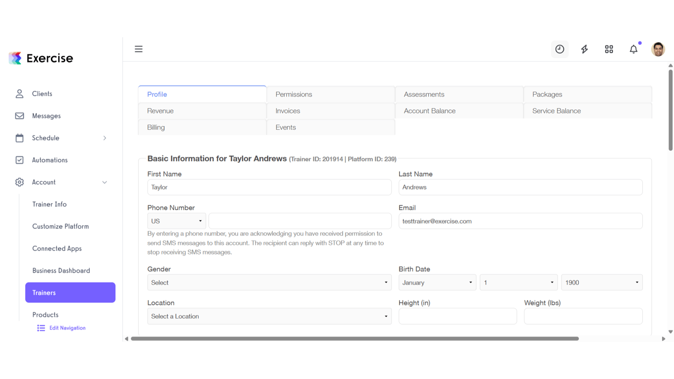This screenshot has height=379, width=674.
Task: Click the Clients person icon in sidebar
Action: coord(19,93)
